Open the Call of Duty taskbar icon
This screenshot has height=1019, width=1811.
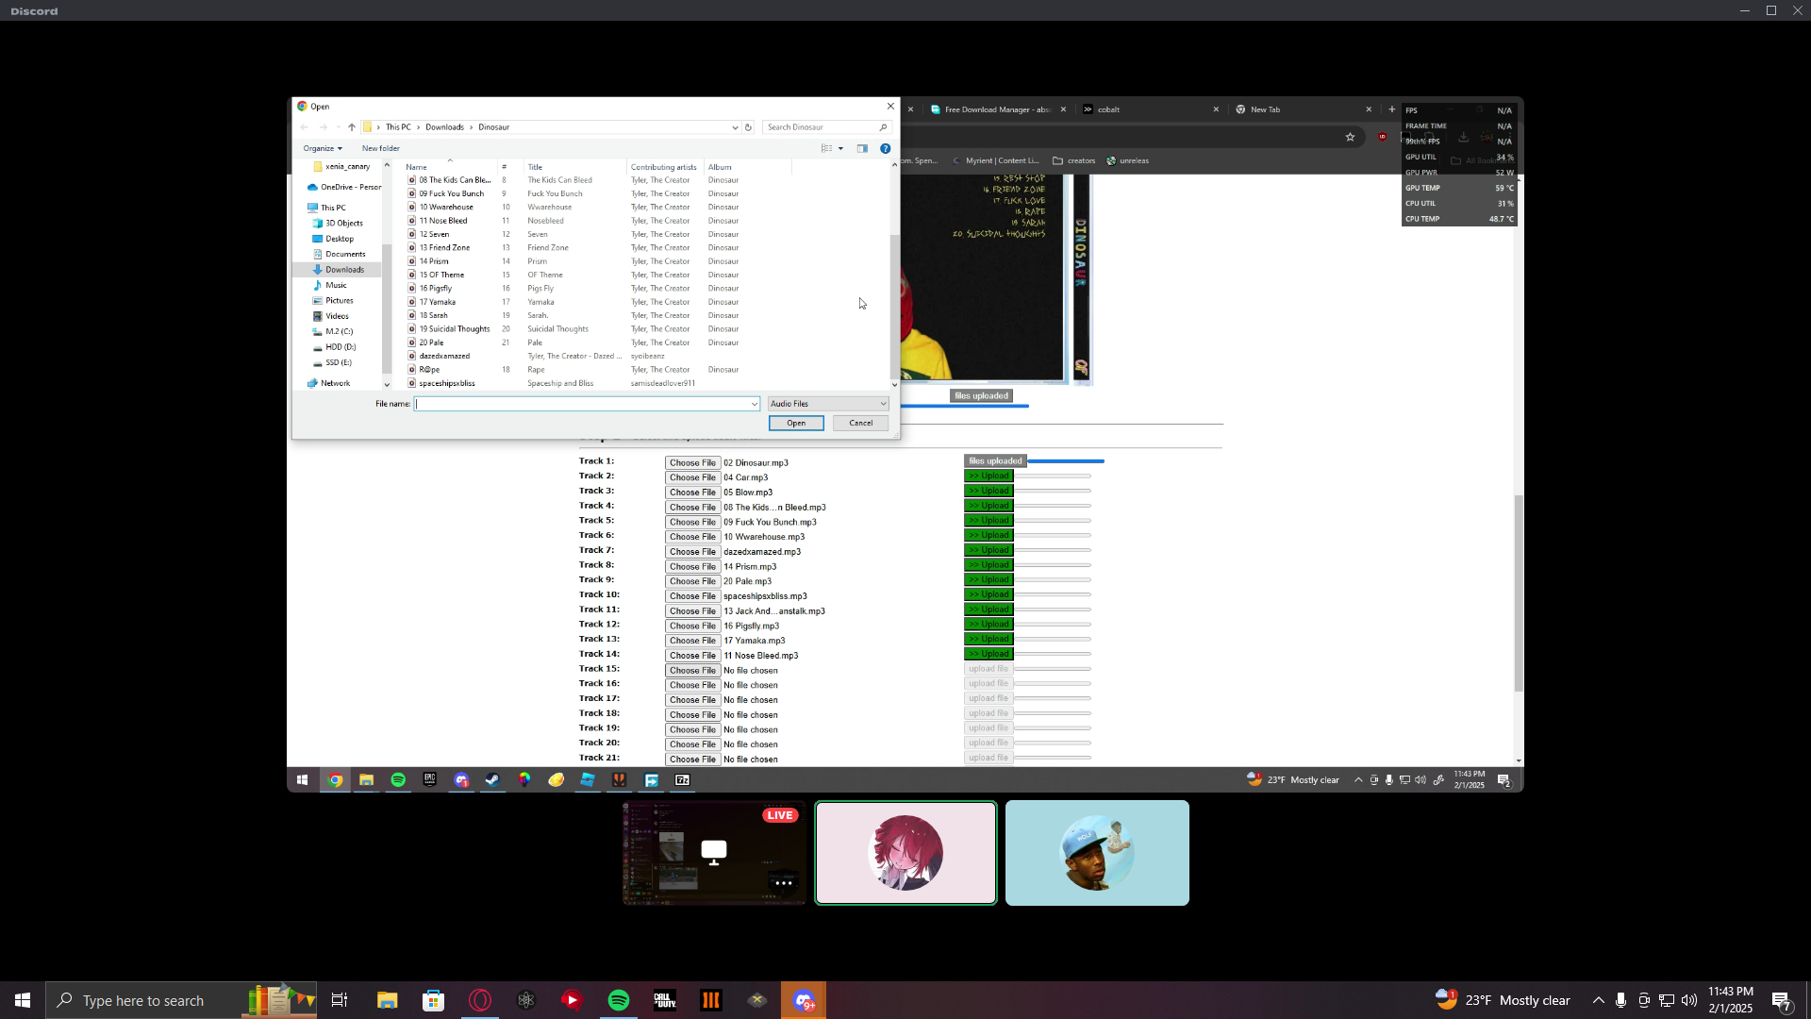(x=665, y=1000)
